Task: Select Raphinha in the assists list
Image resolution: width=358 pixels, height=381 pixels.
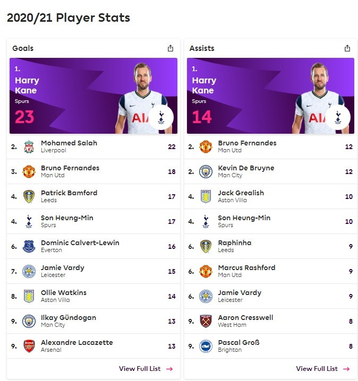Action: pos(235,243)
